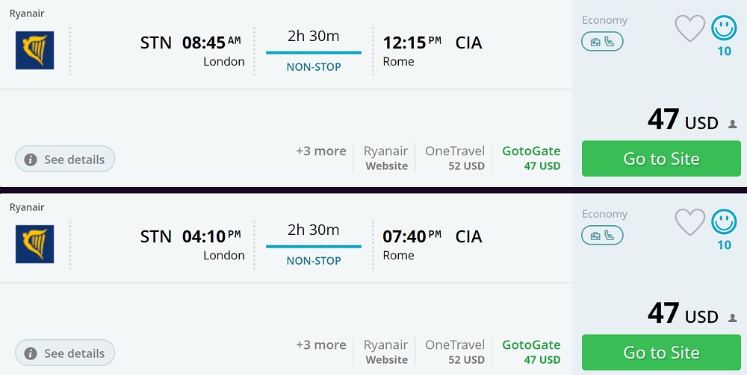Select Ryanair Website option on first flight
747x375 pixels.
pos(385,158)
